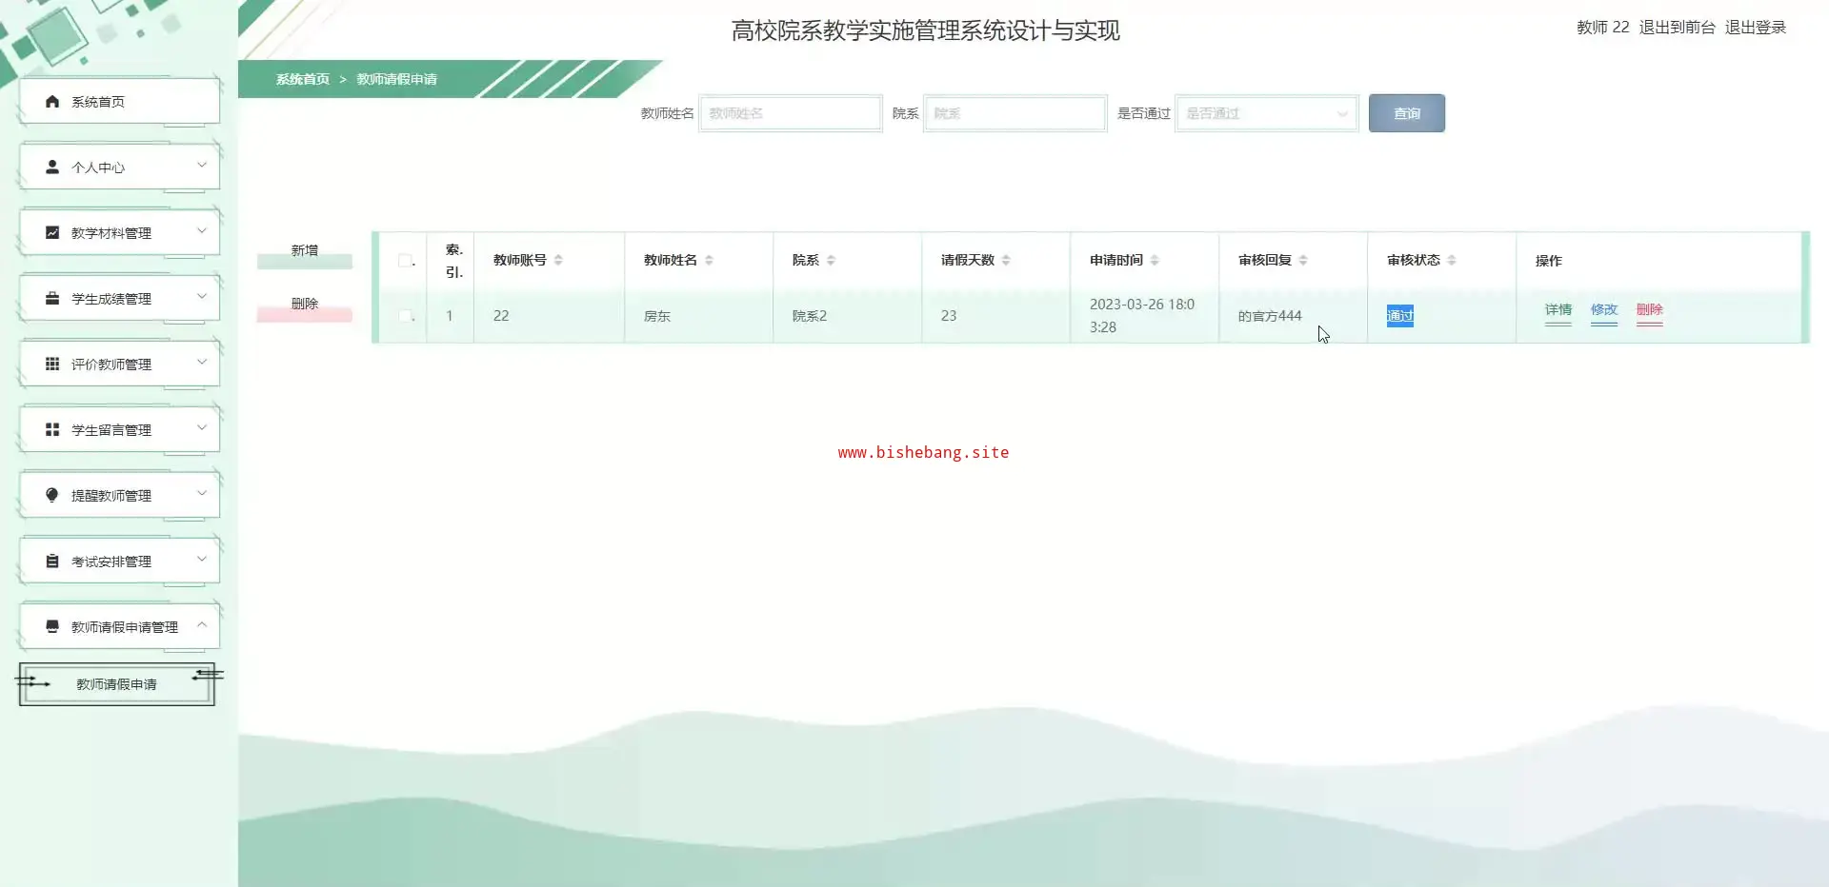The height and width of the screenshot is (887, 1829).
Task: Click the clipboard icon for 考试安排管理
Action: pos(52,561)
